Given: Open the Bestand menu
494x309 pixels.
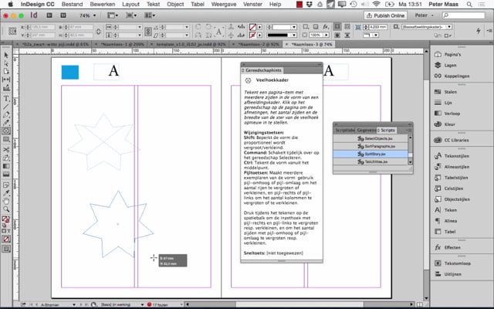Looking at the screenshot, I should (x=72, y=5).
